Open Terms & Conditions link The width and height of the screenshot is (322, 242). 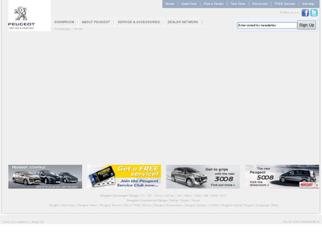click(x=15, y=222)
